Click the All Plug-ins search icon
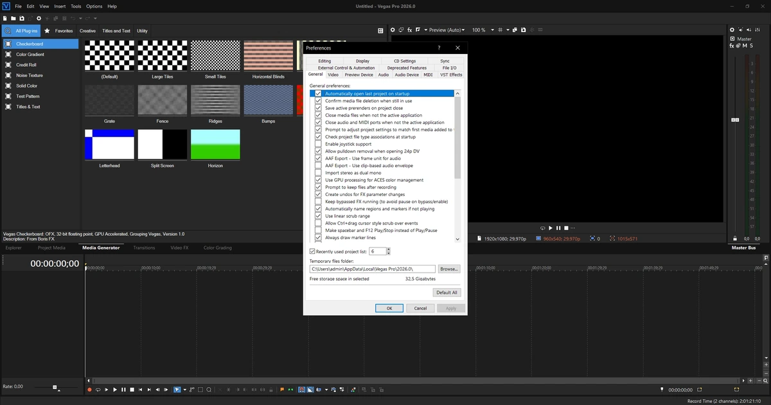Image resolution: width=771 pixels, height=405 pixels. pos(8,30)
